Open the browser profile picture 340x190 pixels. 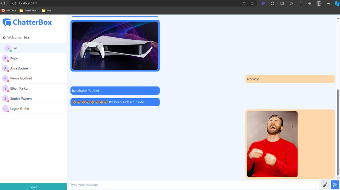pos(319,3)
